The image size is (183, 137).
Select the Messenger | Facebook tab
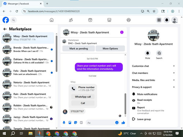pos(23,4)
